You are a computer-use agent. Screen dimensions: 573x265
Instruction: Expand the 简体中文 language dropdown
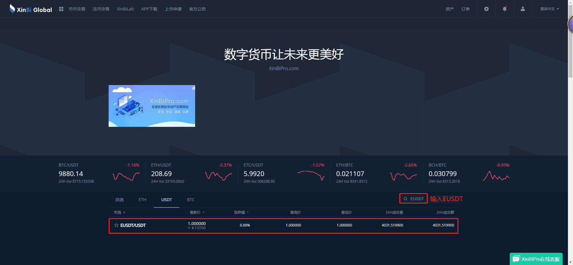549,9
